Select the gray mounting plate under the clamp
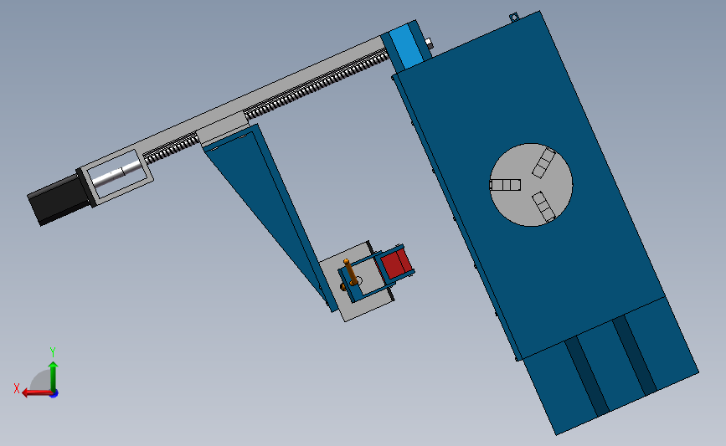726x446 pixels. 357,282
